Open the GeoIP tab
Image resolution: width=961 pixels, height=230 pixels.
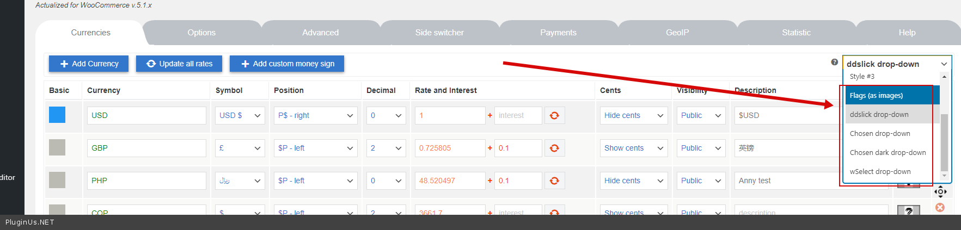pyautogui.click(x=677, y=33)
